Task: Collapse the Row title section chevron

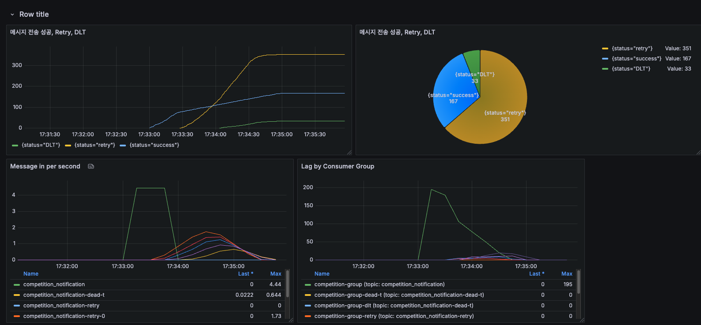Action: 12,15
